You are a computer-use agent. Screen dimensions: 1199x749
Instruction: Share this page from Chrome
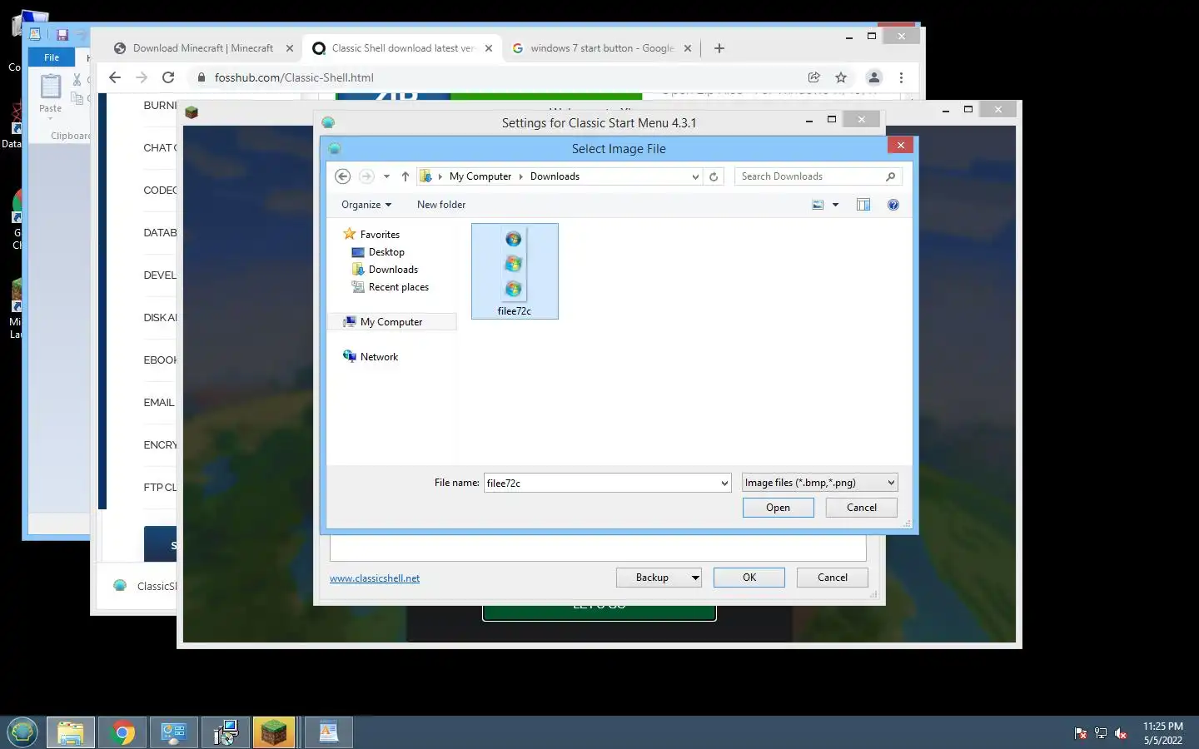[x=814, y=77]
